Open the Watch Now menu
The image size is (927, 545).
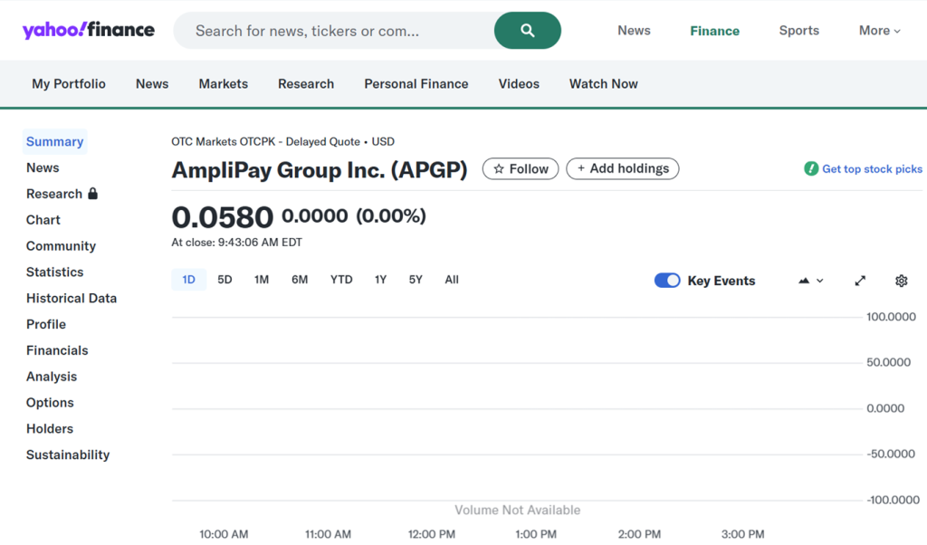pyautogui.click(x=604, y=84)
